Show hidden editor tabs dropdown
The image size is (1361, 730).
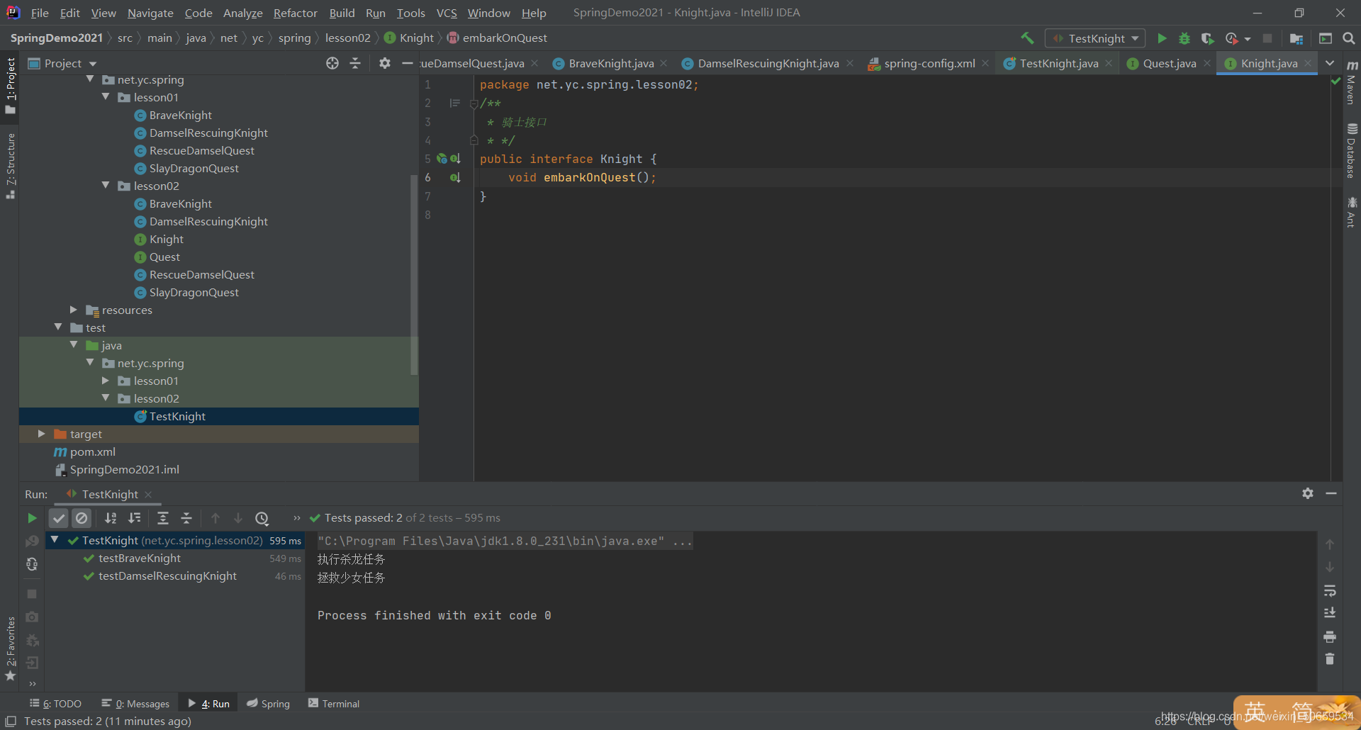click(1331, 63)
